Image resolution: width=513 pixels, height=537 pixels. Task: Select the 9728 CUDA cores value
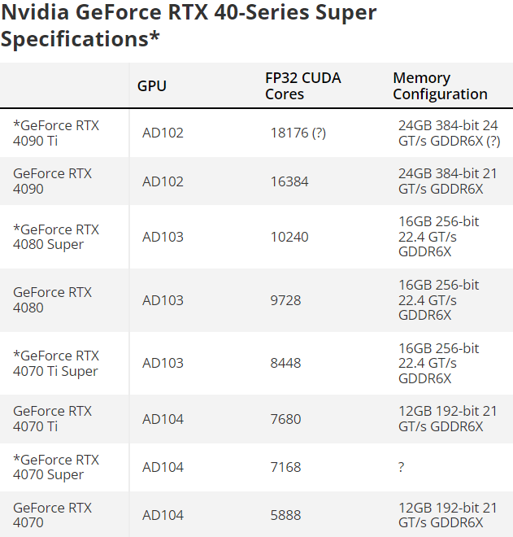click(285, 300)
